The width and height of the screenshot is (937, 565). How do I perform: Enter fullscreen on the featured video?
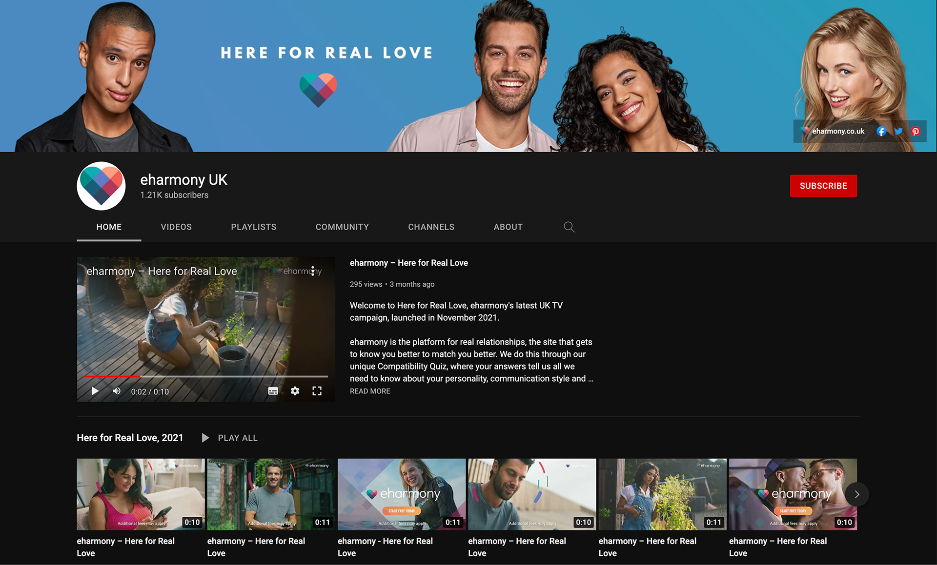point(317,391)
